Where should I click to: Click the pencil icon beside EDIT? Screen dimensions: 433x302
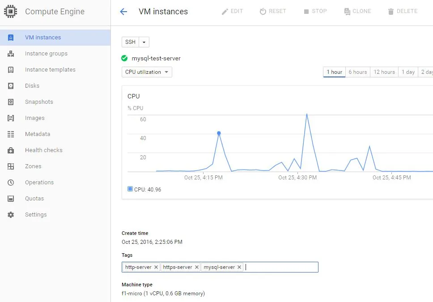(x=225, y=12)
